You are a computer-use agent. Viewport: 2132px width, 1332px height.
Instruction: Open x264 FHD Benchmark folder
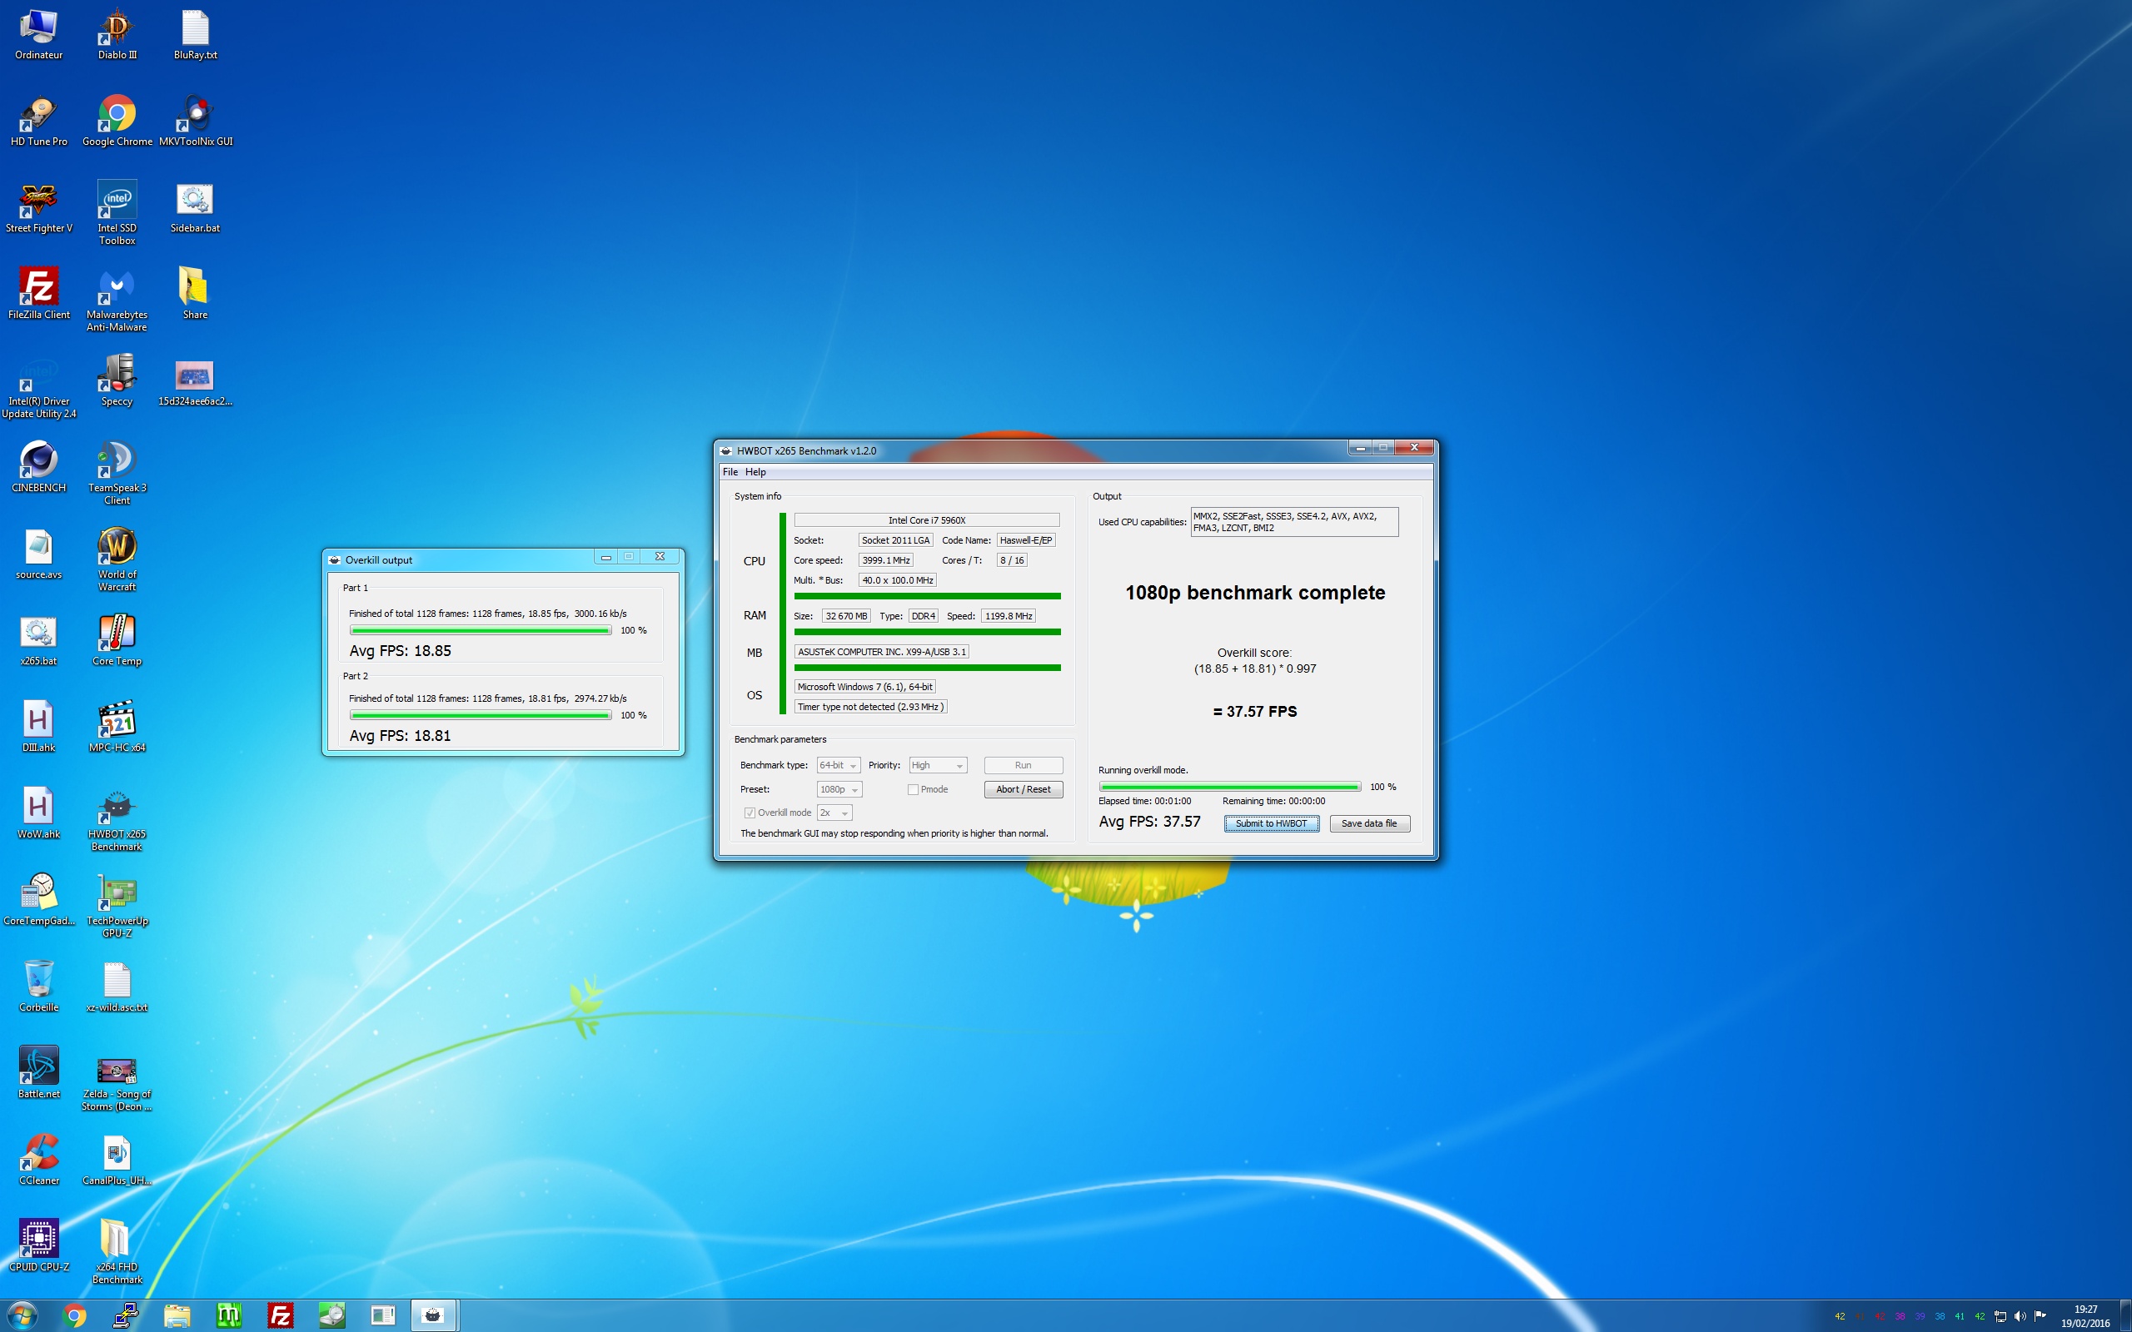tap(117, 1252)
